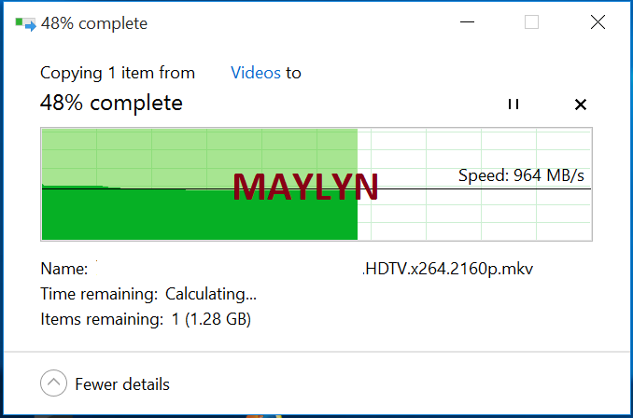The width and height of the screenshot is (633, 418).
Task: Click the greyed-out maximize button
Action: click(x=531, y=22)
